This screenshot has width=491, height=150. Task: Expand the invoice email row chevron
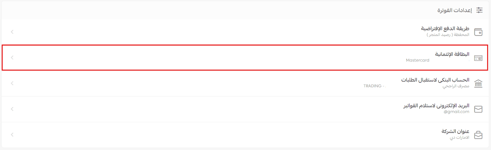pos(12,109)
